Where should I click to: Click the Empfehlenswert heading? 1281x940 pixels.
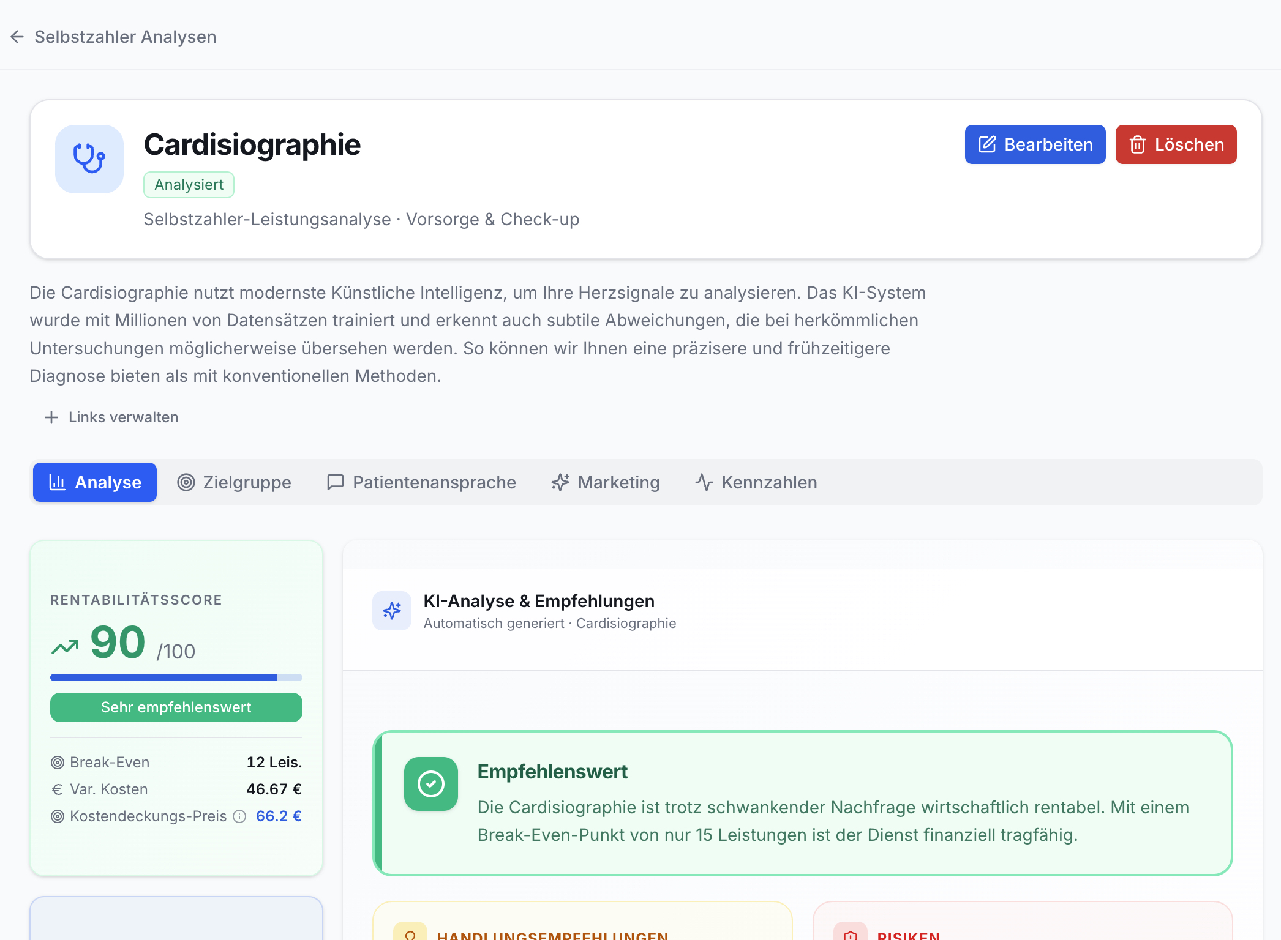552,772
